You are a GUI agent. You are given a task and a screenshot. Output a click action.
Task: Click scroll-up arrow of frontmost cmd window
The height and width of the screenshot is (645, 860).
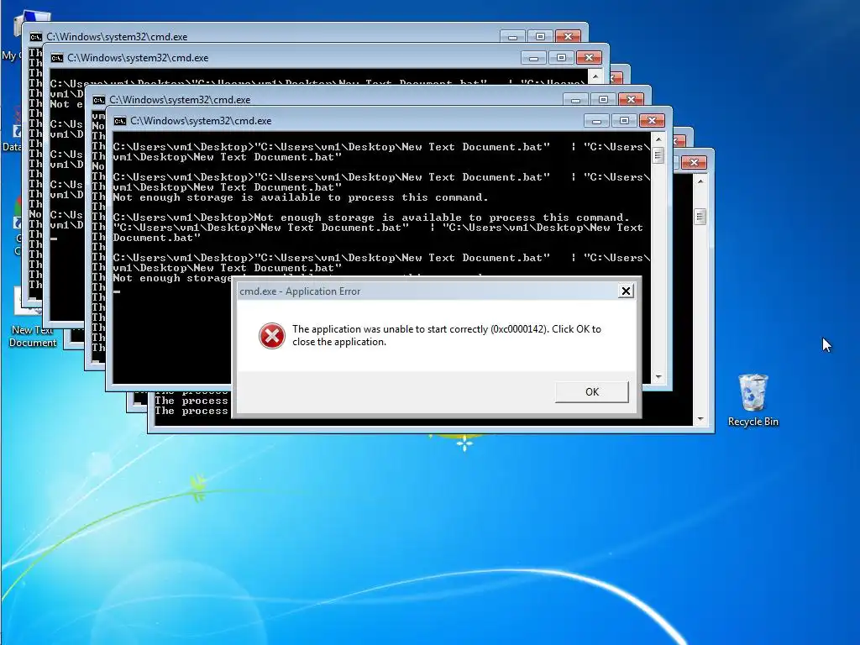click(658, 139)
